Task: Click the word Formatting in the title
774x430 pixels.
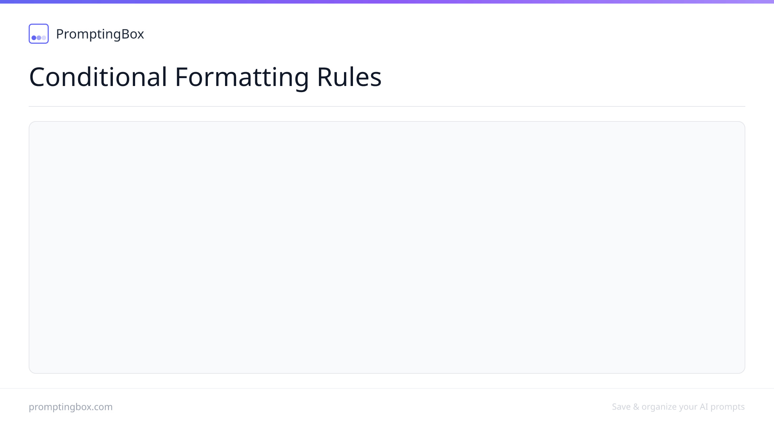Action: (242, 77)
